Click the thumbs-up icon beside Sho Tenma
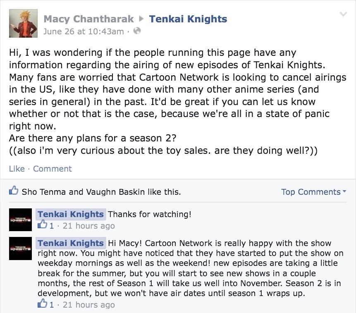 tap(14, 191)
